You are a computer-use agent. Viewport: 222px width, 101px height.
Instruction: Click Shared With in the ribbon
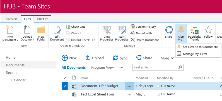click(141, 33)
